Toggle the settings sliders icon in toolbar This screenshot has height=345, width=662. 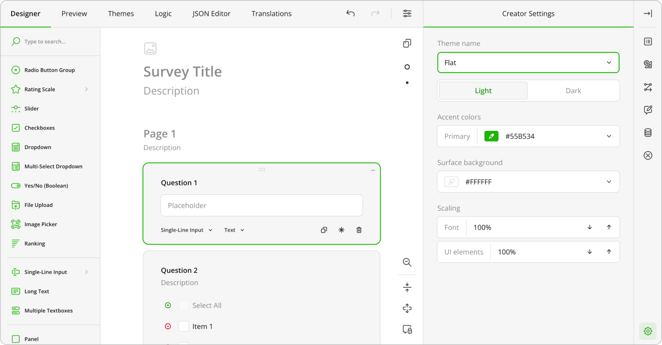click(407, 13)
